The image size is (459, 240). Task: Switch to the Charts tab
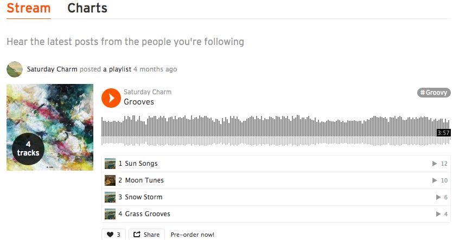pos(87,9)
